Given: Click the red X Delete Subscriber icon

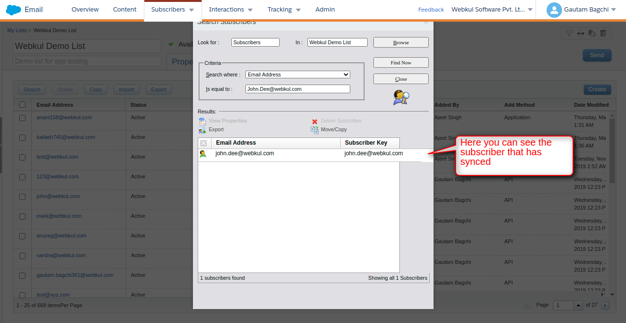Looking at the screenshot, I should point(315,122).
